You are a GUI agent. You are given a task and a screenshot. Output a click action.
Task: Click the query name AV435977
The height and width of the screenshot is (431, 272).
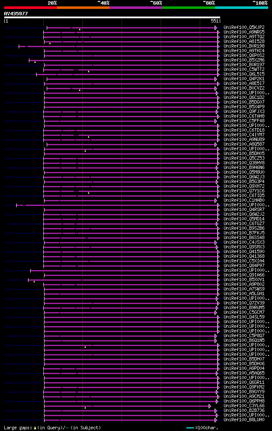16,14
